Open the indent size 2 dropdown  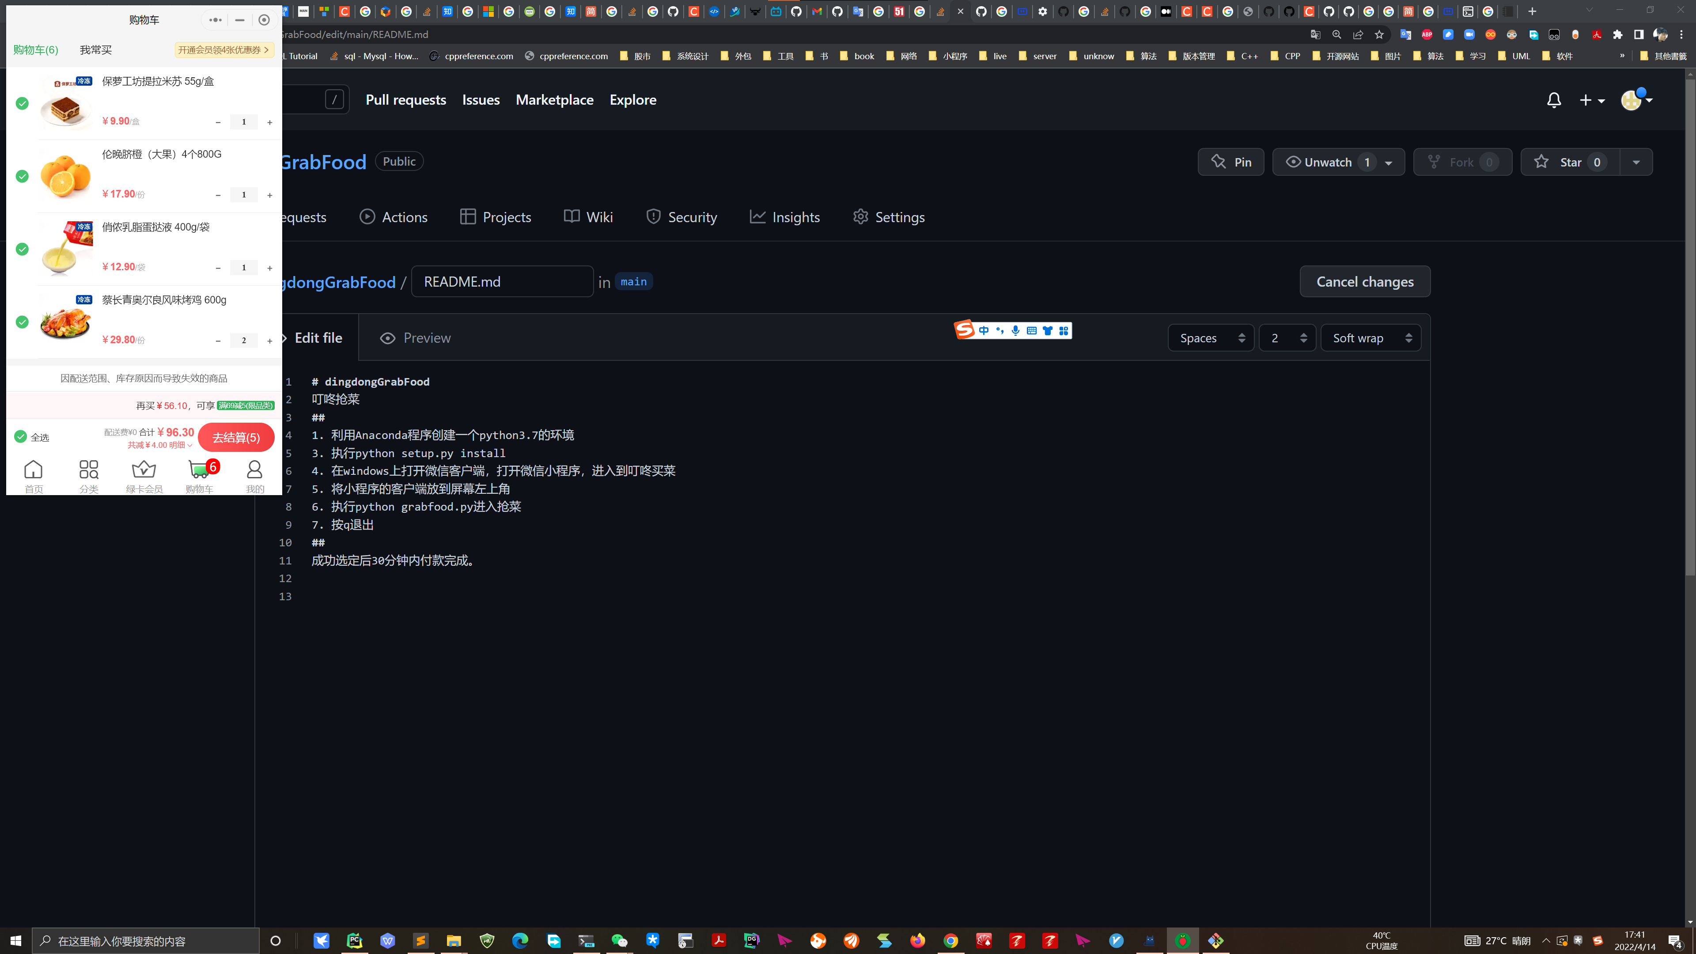click(1288, 338)
